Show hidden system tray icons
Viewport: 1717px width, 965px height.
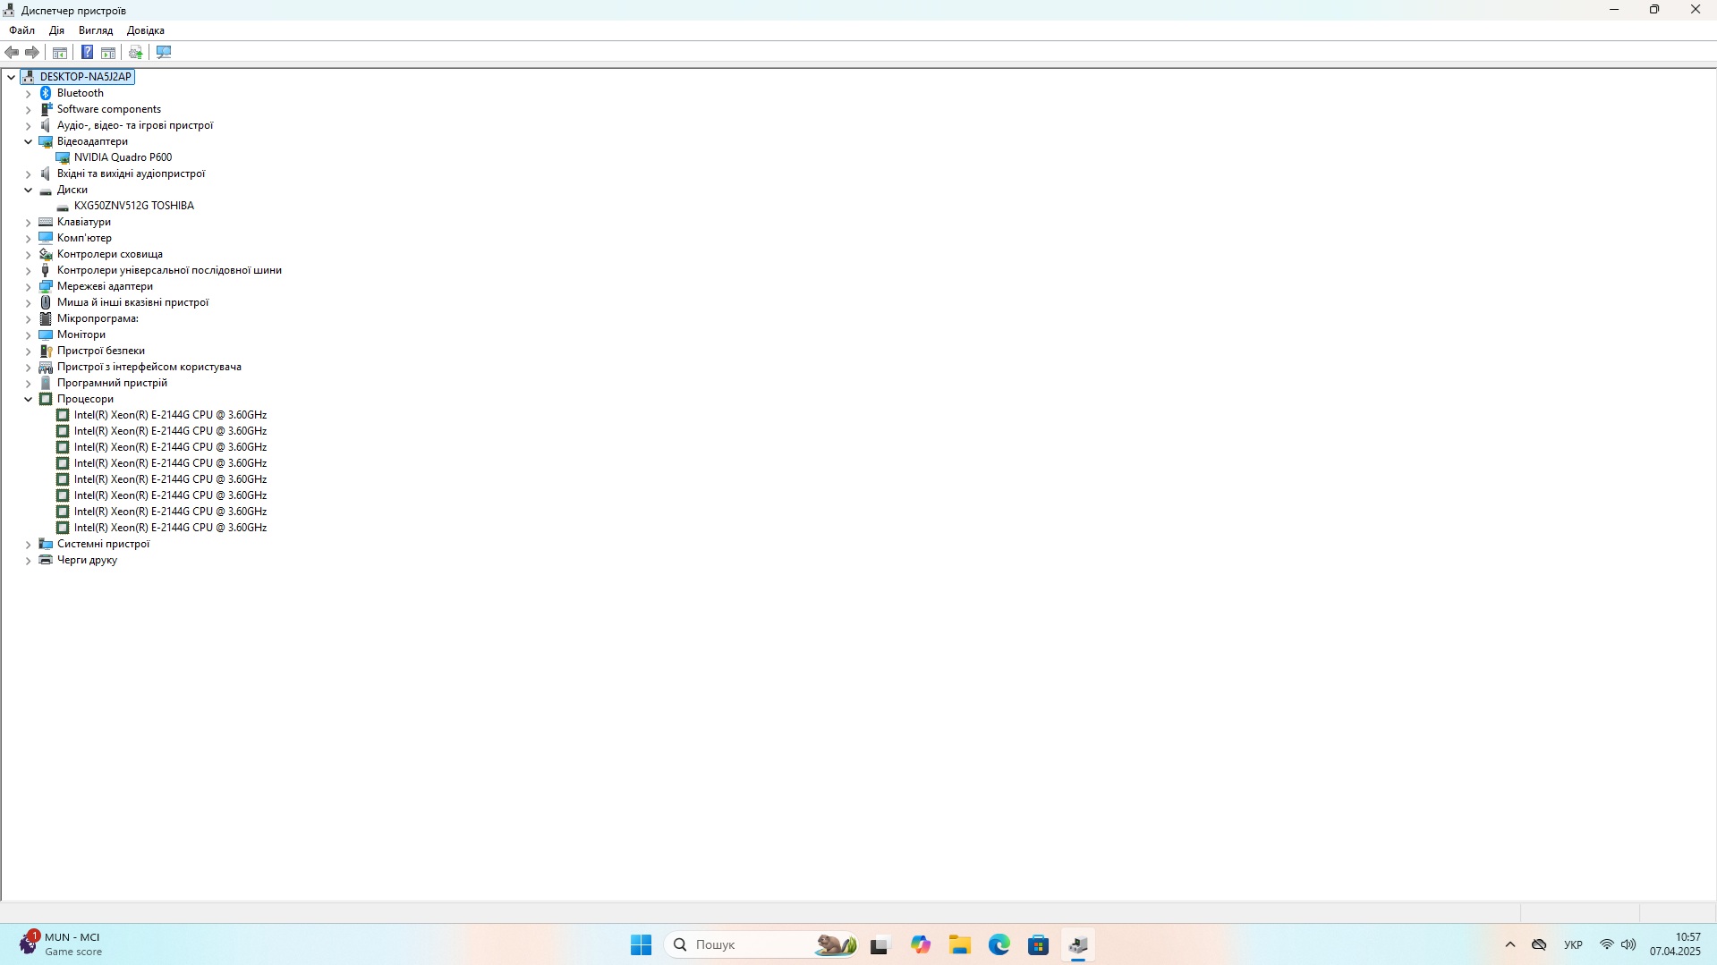(x=1510, y=944)
